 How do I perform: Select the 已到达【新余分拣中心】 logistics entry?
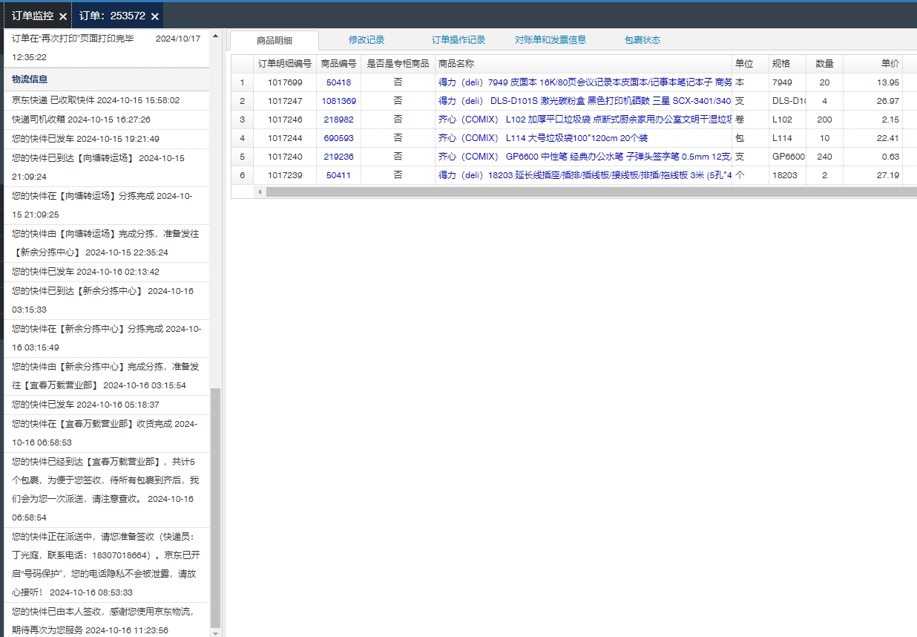(107, 300)
